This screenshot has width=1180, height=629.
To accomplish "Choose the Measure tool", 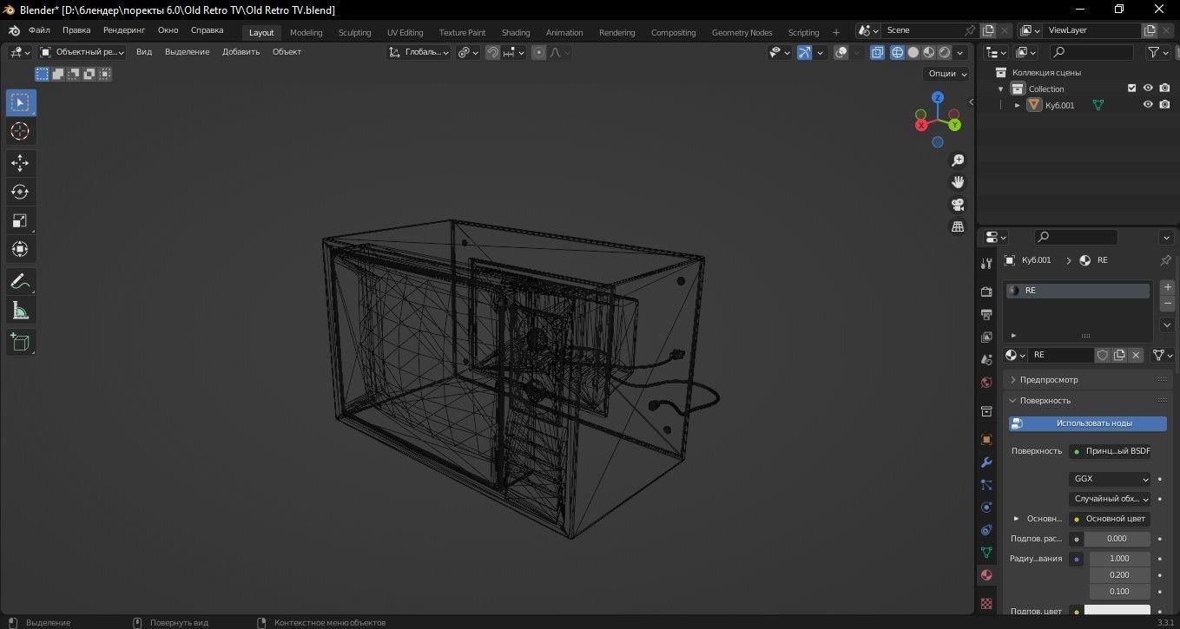I will tap(20, 310).
